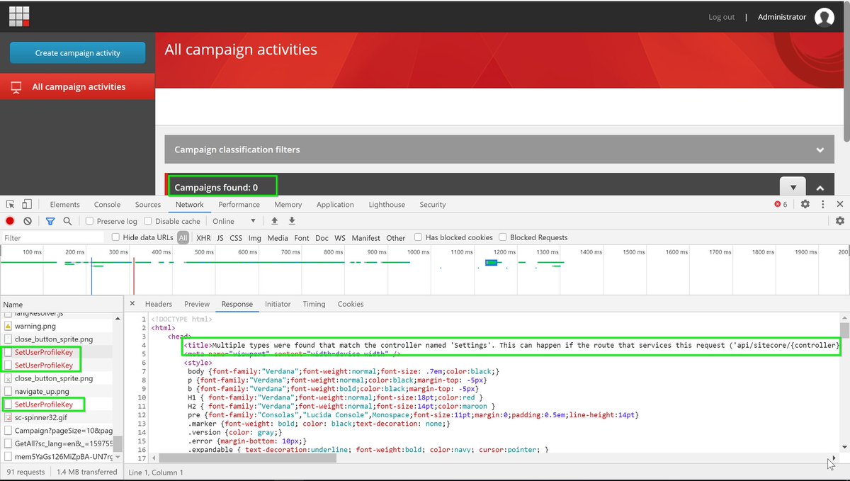Check Blocked Requests

click(x=503, y=237)
